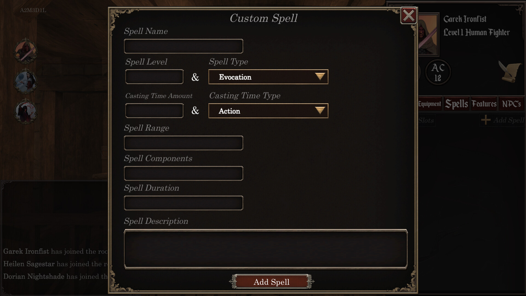Screen dimensions: 526x296
Task: Click into the Spell Name field
Action: pos(184,46)
